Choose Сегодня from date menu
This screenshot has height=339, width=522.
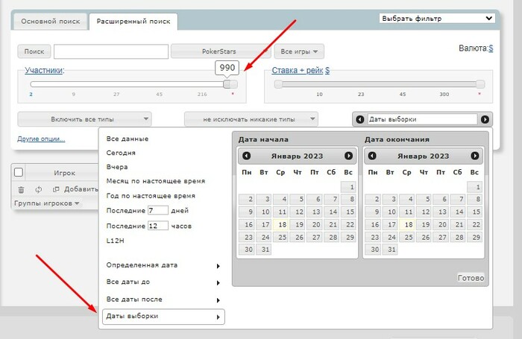coord(121,153)
